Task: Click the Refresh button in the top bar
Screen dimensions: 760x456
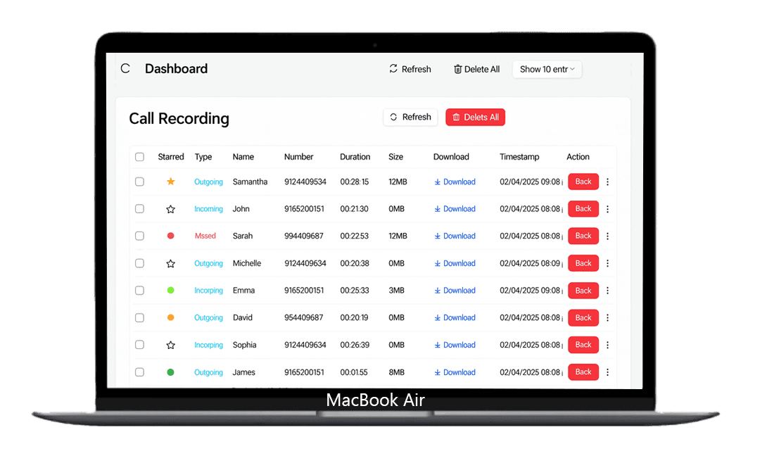Action: [x=410, y=69]
